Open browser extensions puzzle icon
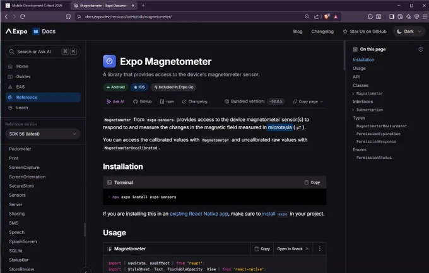The width and height of the screenshot is (429, 273). tap(370, 16)
